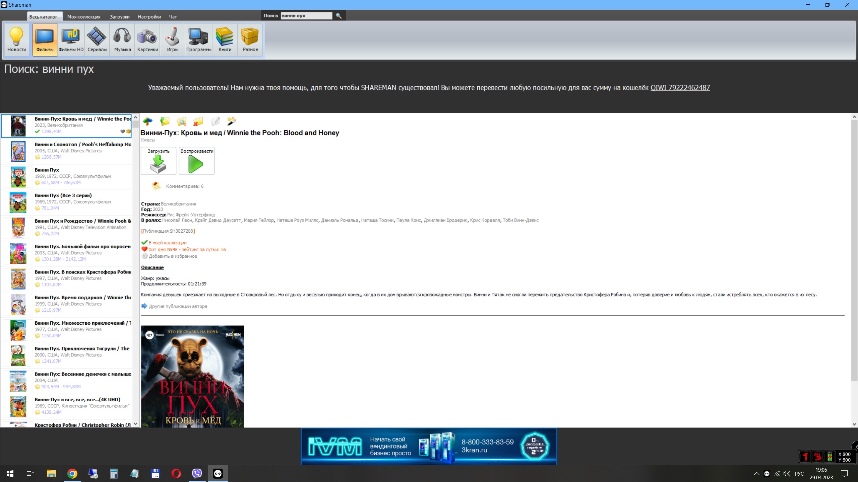The image size is (858, 482).
Task: Open the Сериалы filmstrip category
Action: pyautogui.click(x=97, y=39)
